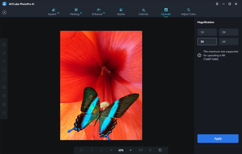Click the undo arrow
242x154 pixels.
point(92,150)
